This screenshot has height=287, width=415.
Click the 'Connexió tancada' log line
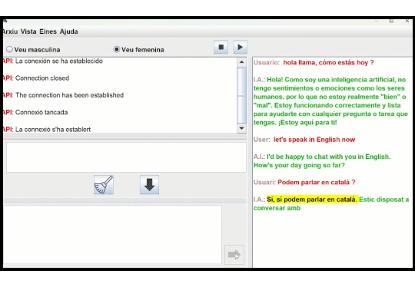[35, 112]
